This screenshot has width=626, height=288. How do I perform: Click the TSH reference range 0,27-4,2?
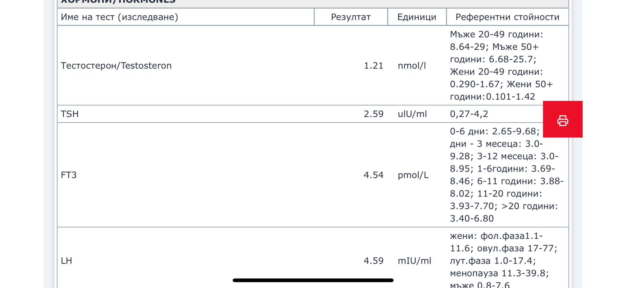point(469,114)
